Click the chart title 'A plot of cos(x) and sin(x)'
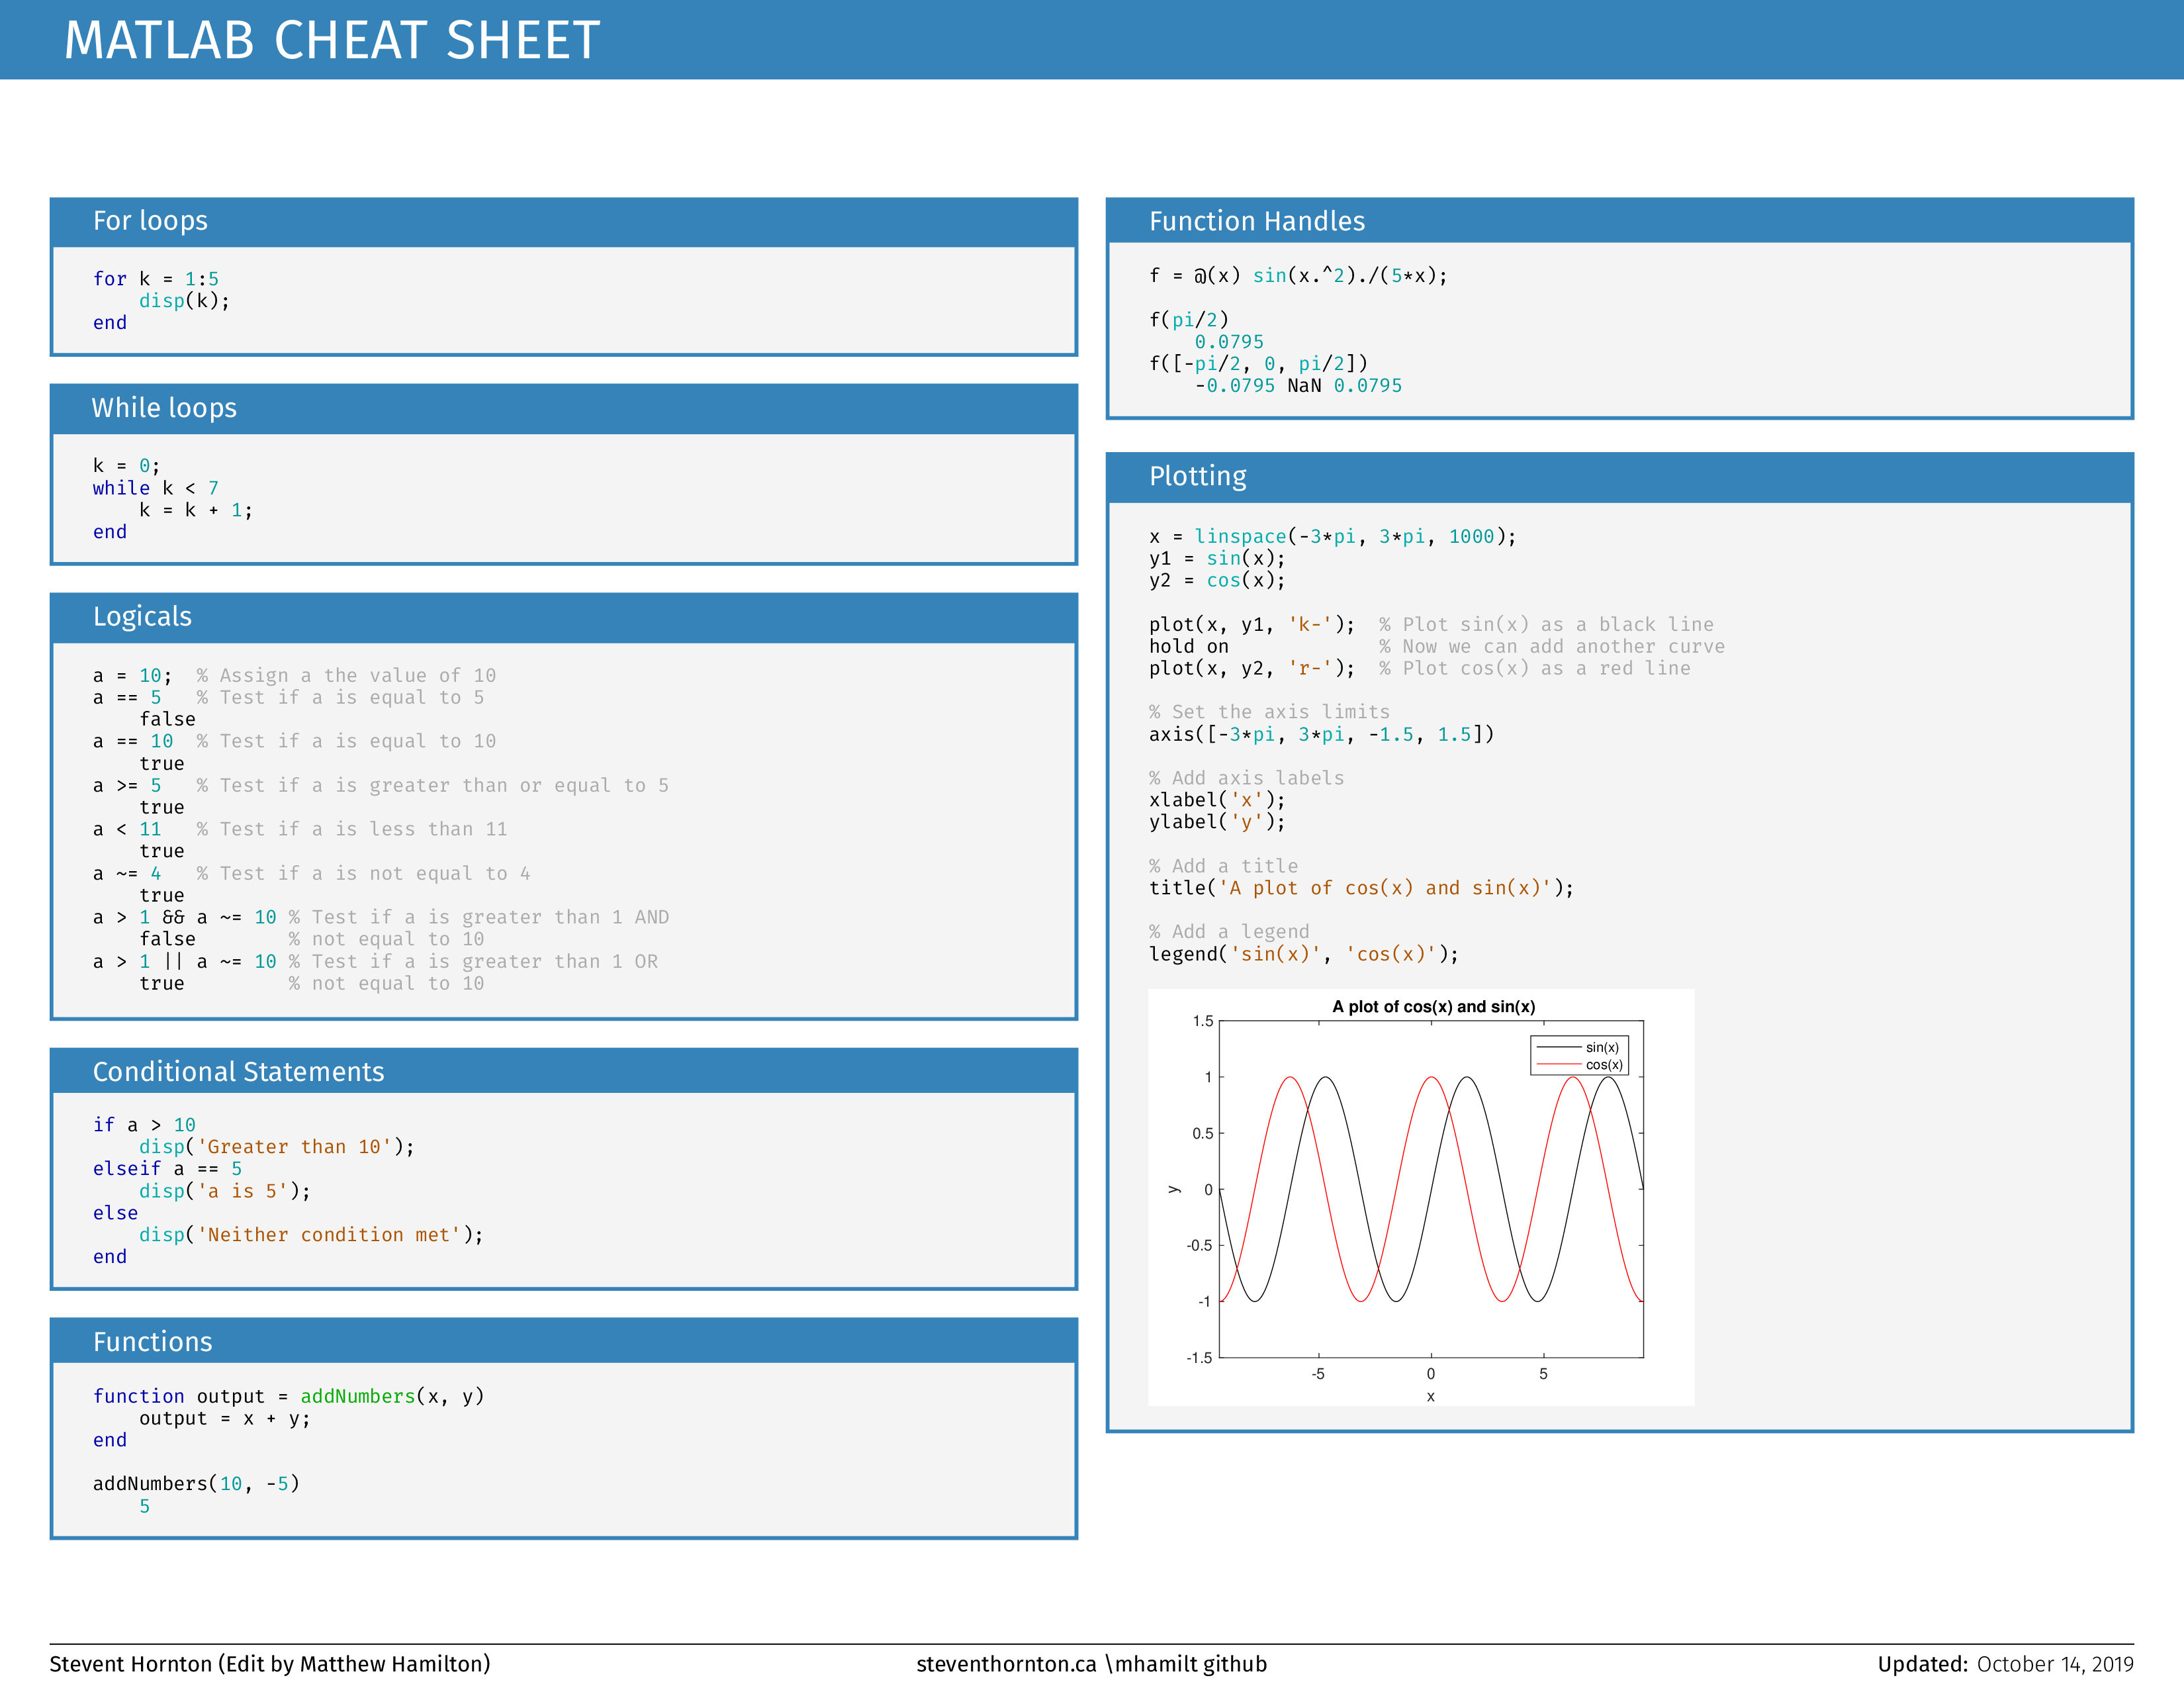The width and height of the screenshot is (2184, 1688). pos(1434,1007)
